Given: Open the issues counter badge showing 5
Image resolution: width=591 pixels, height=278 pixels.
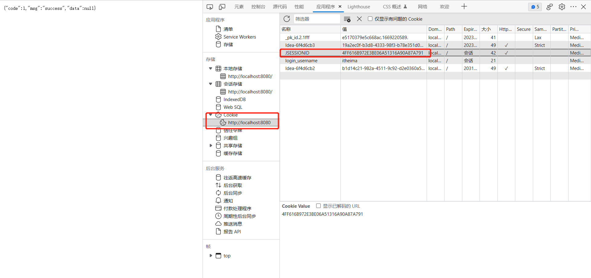Looking at the screenshot, I should [535, 7].
